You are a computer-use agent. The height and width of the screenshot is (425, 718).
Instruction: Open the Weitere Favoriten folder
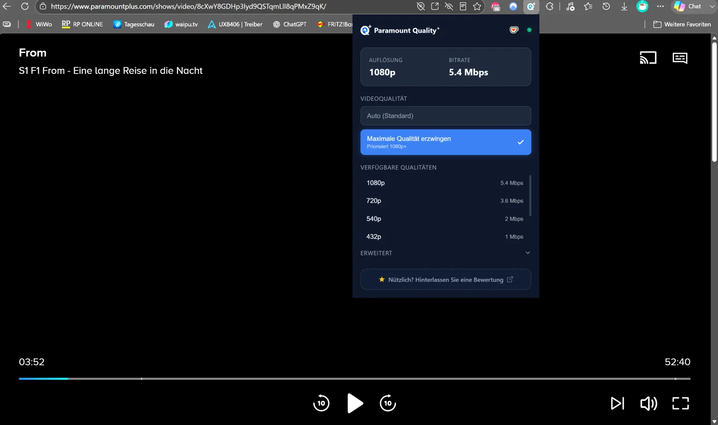coord(682,24)
